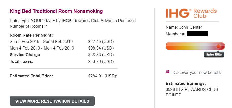232x108 pixels.
Task: Click the Spire Elite tooltip label
Action: [x=214, y=55]
